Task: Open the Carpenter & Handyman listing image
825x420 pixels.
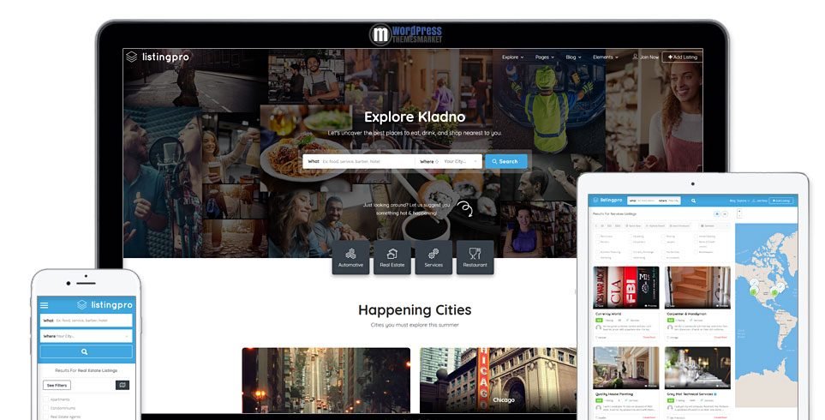Action: tap(697, 287)
